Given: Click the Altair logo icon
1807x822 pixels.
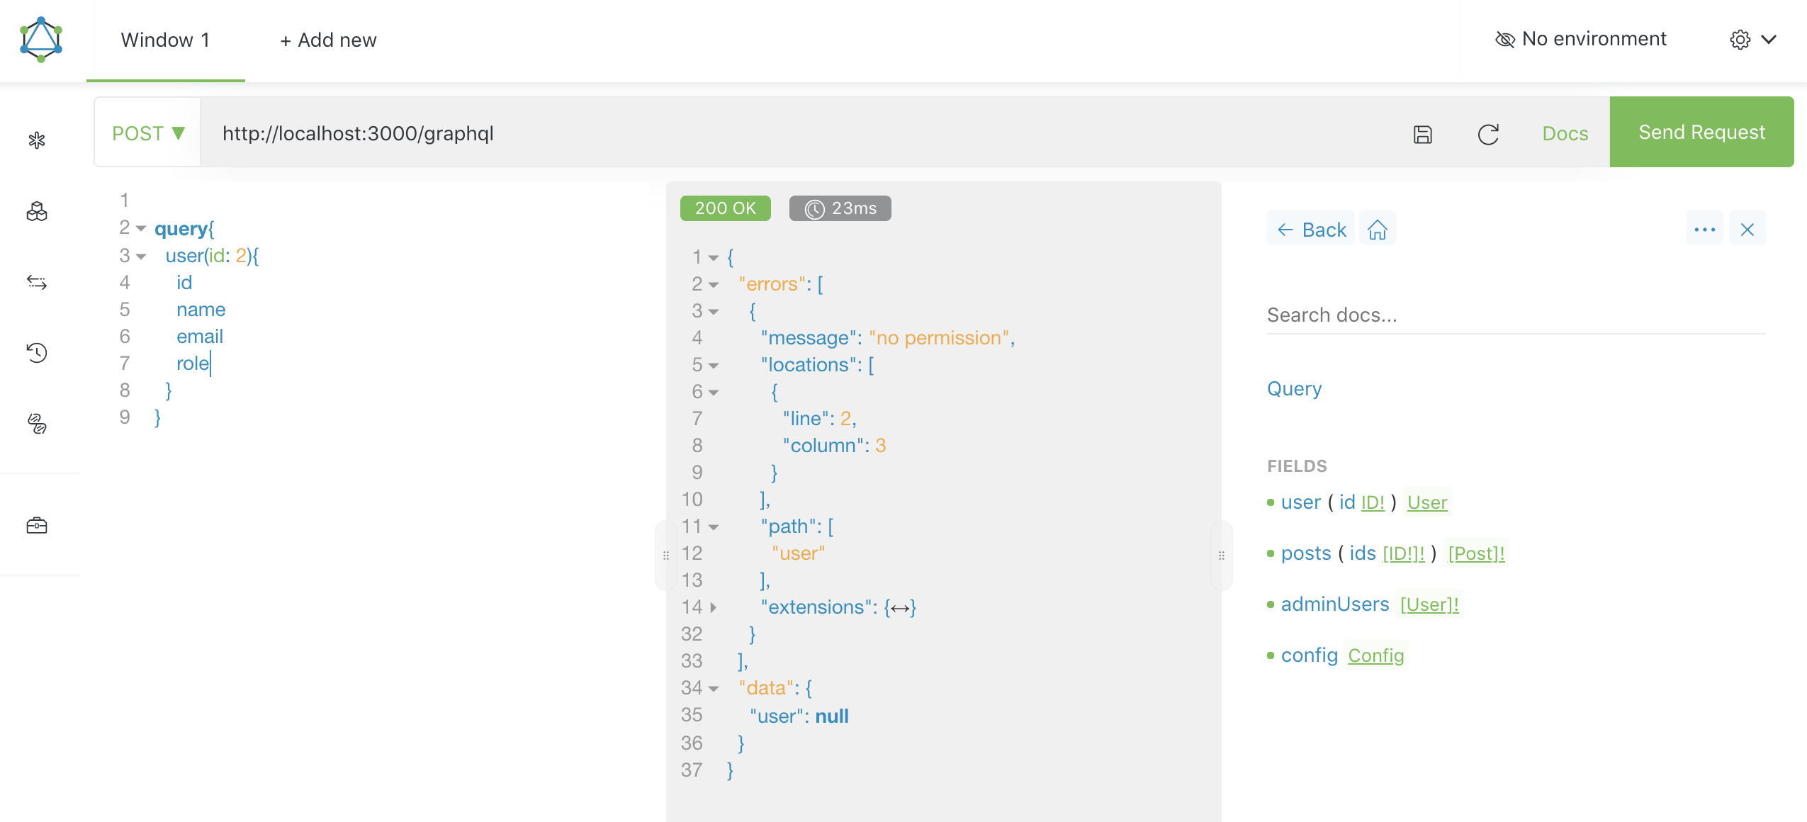Looking at the screenshot, I should [x=41, y=40].
